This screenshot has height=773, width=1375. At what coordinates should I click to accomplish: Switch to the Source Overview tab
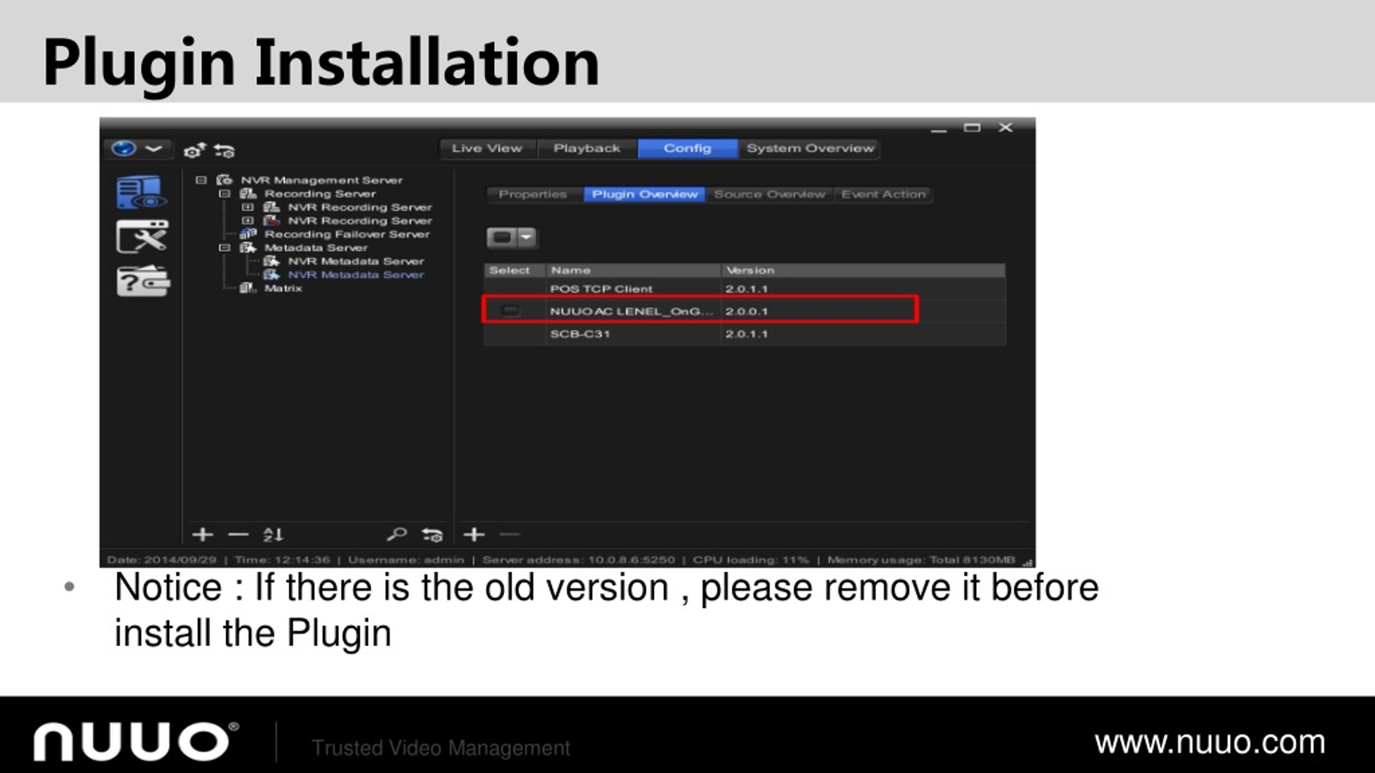(x=769, y=194)
